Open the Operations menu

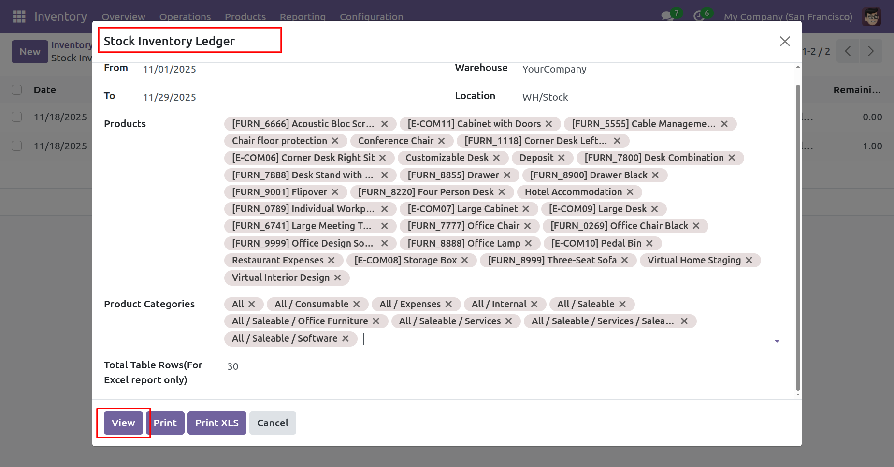pos(185,17)
